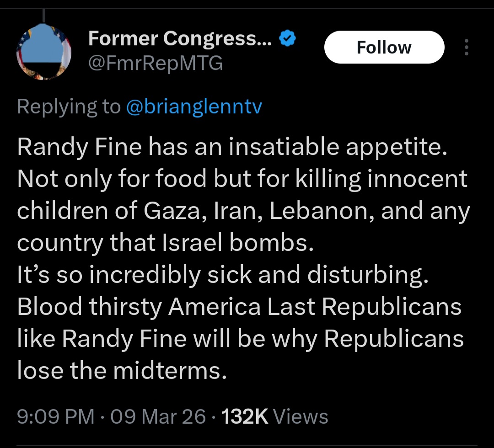
Task: Click the line mentioning Gaza, Iran, Lebanon
Action: click(x=243, y=210)
